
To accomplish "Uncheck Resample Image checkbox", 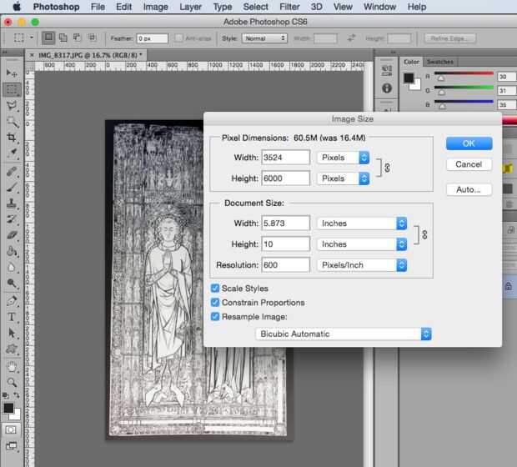I will (x=215, y=317).
